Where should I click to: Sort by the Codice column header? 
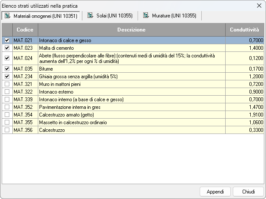click(x=25, y=30)
